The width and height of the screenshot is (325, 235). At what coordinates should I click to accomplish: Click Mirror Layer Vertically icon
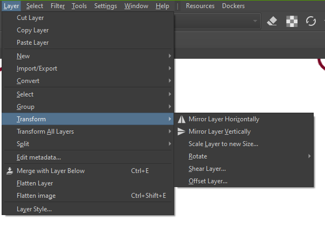click(182, 132)
